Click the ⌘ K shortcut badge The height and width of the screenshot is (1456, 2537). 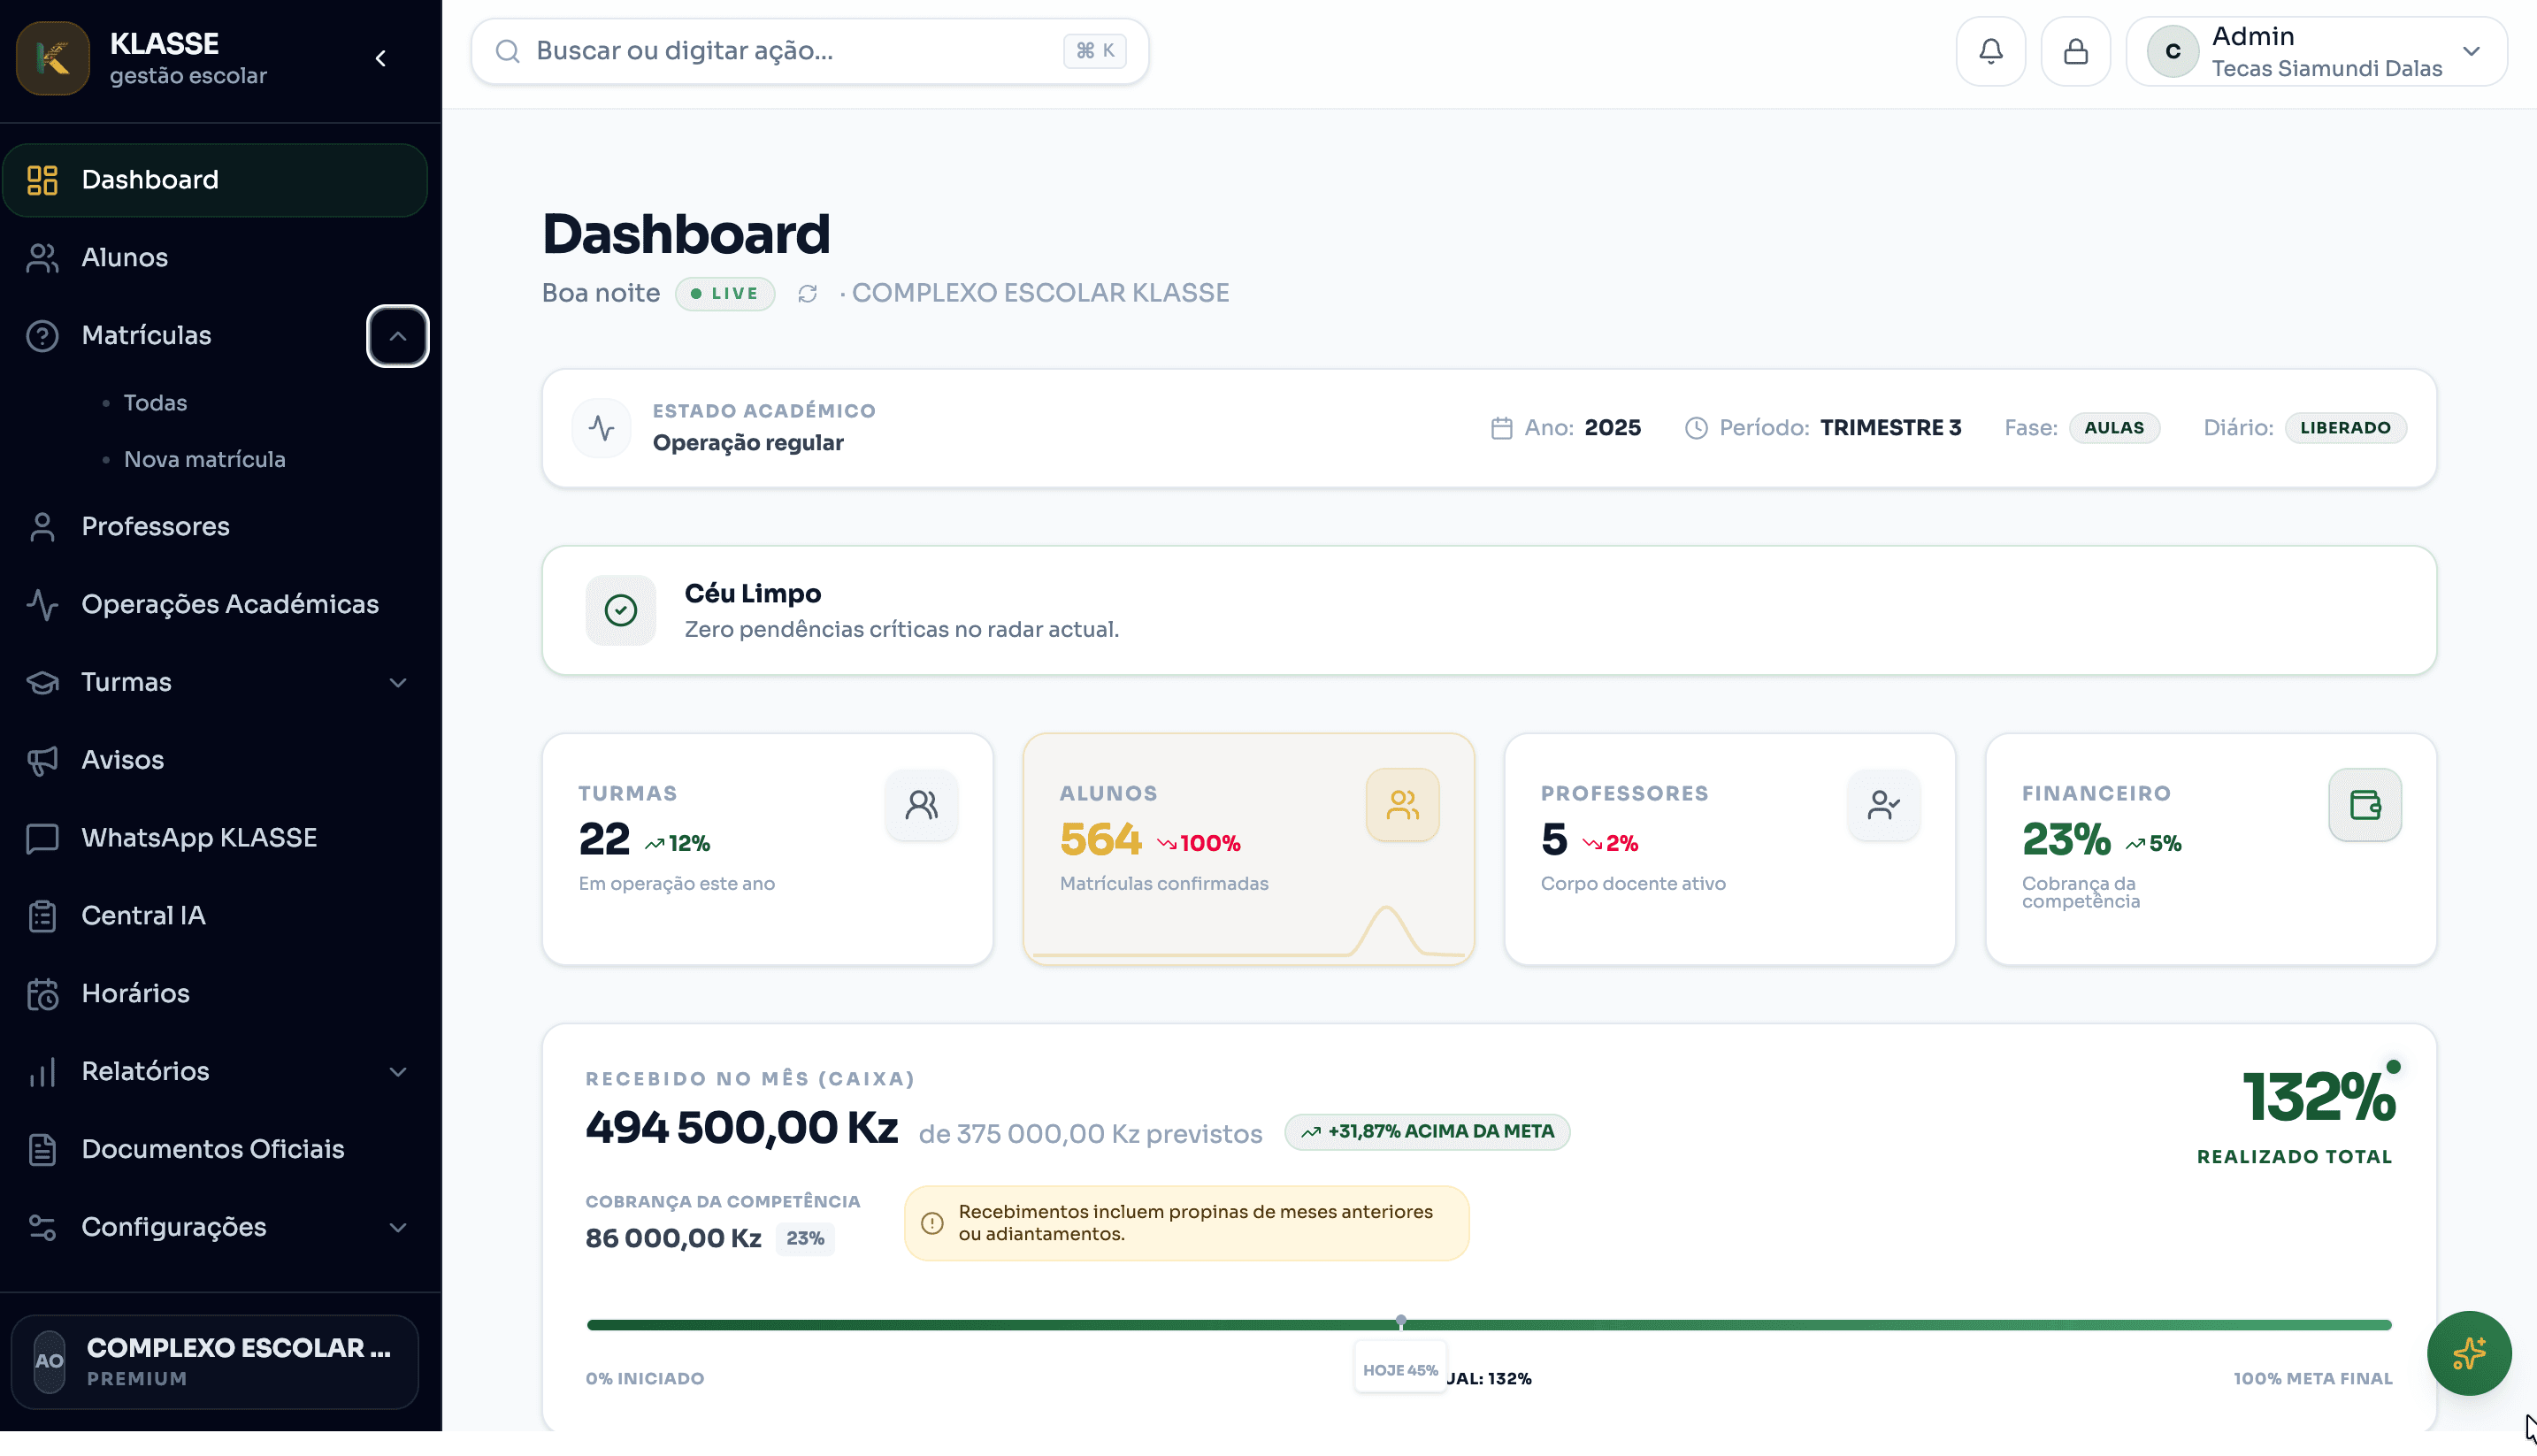click(1094, 51)
